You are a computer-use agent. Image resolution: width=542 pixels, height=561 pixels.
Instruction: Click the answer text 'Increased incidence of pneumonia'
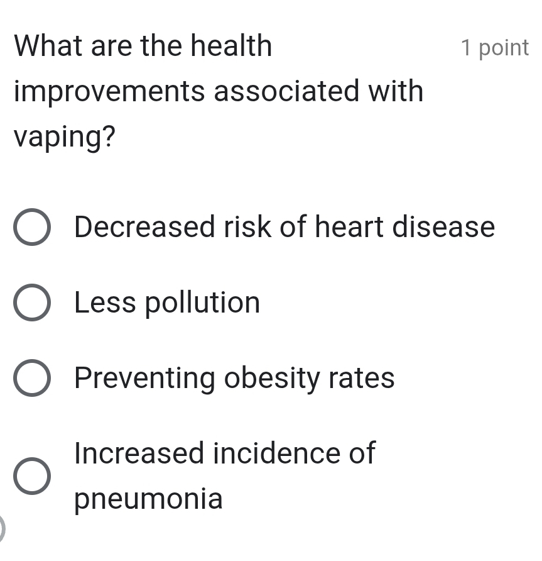[x=224, y=476]
